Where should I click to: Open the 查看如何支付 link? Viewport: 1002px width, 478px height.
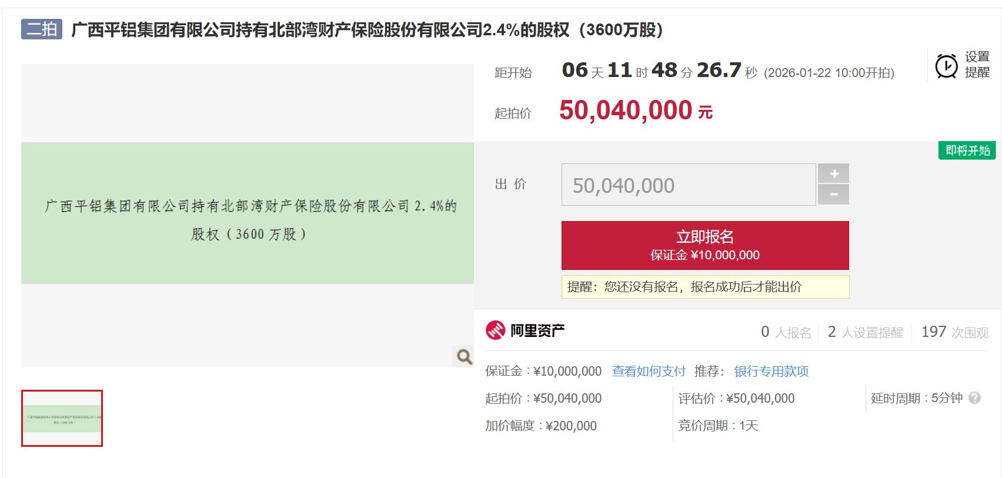click(649, 371)
